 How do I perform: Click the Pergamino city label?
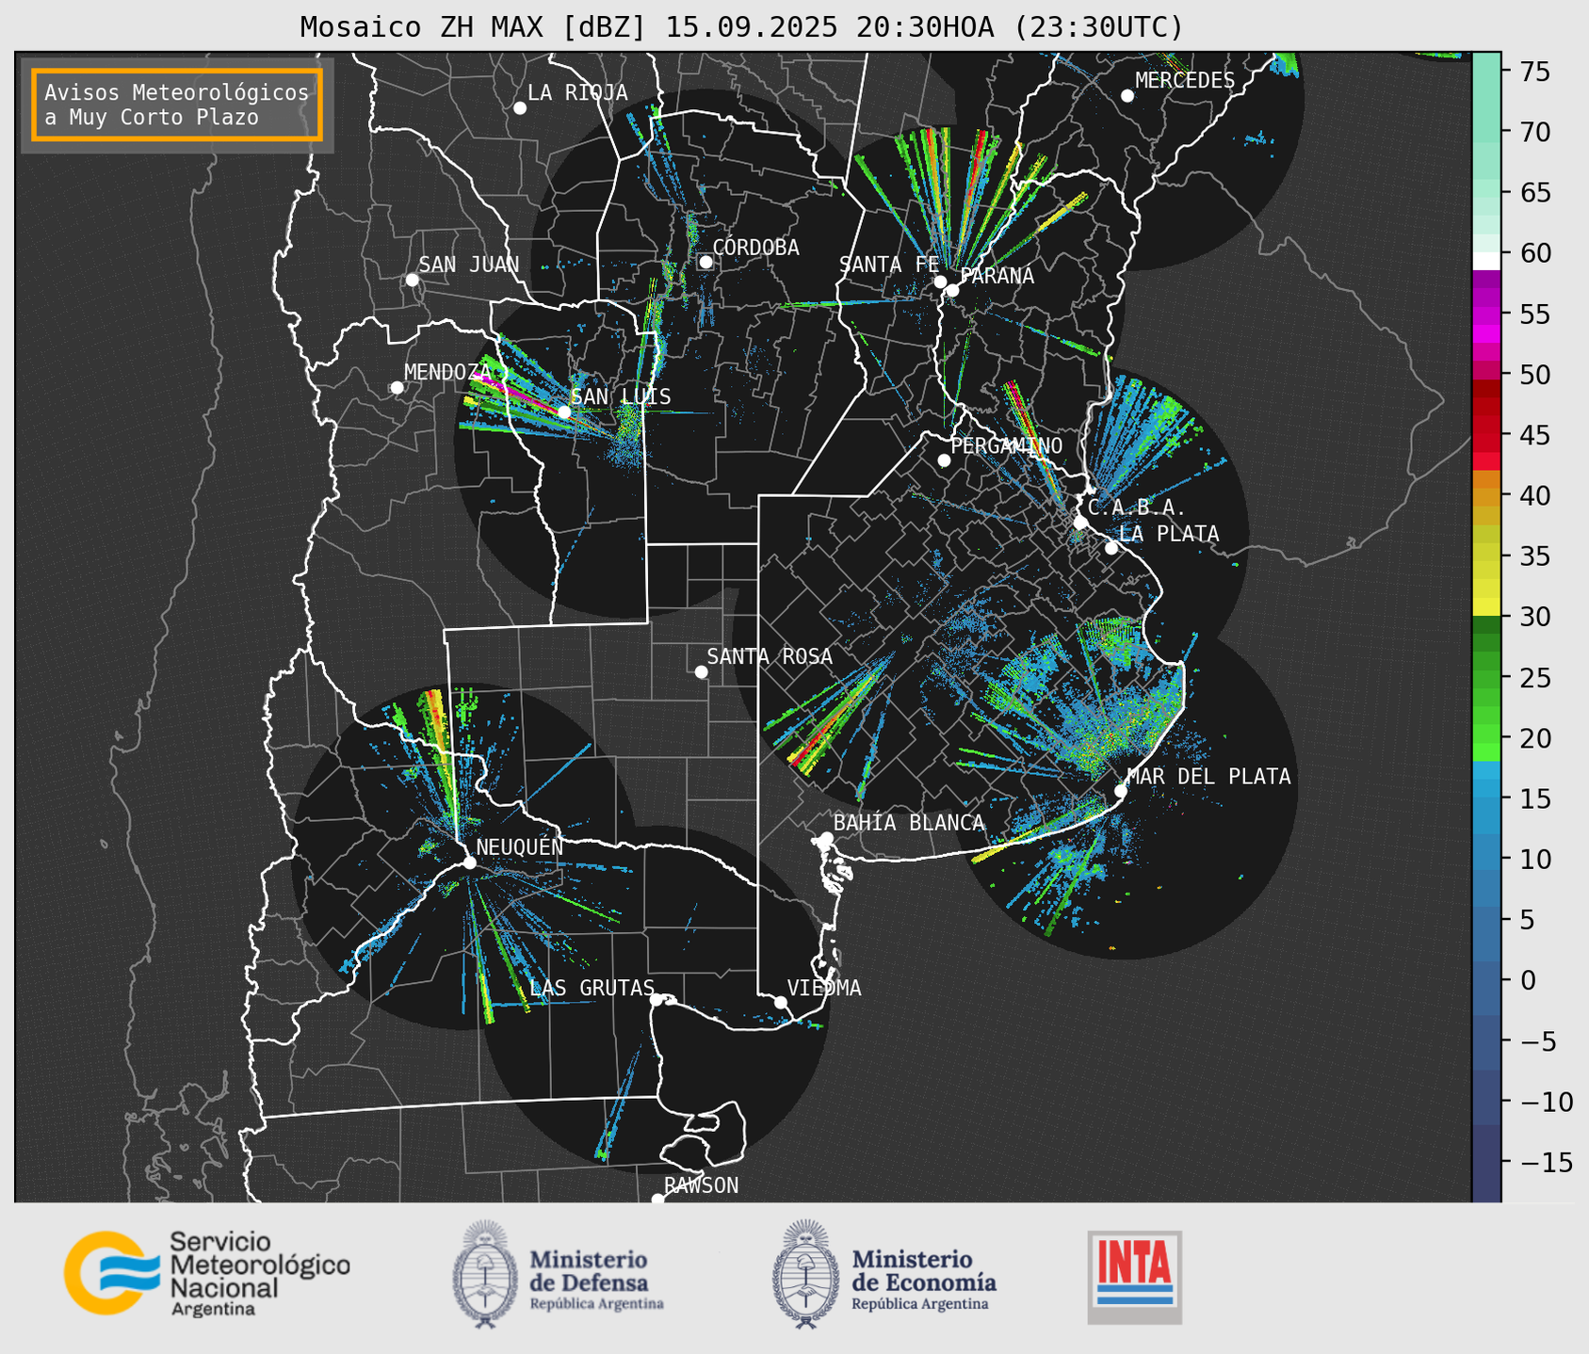click(1006, 445)
